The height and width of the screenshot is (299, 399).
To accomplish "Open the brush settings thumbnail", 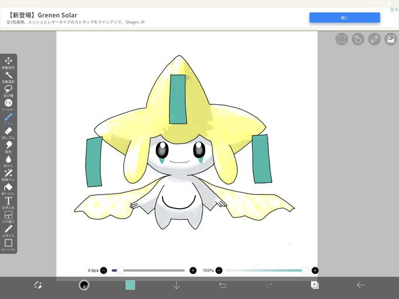I will coord(84,285).
